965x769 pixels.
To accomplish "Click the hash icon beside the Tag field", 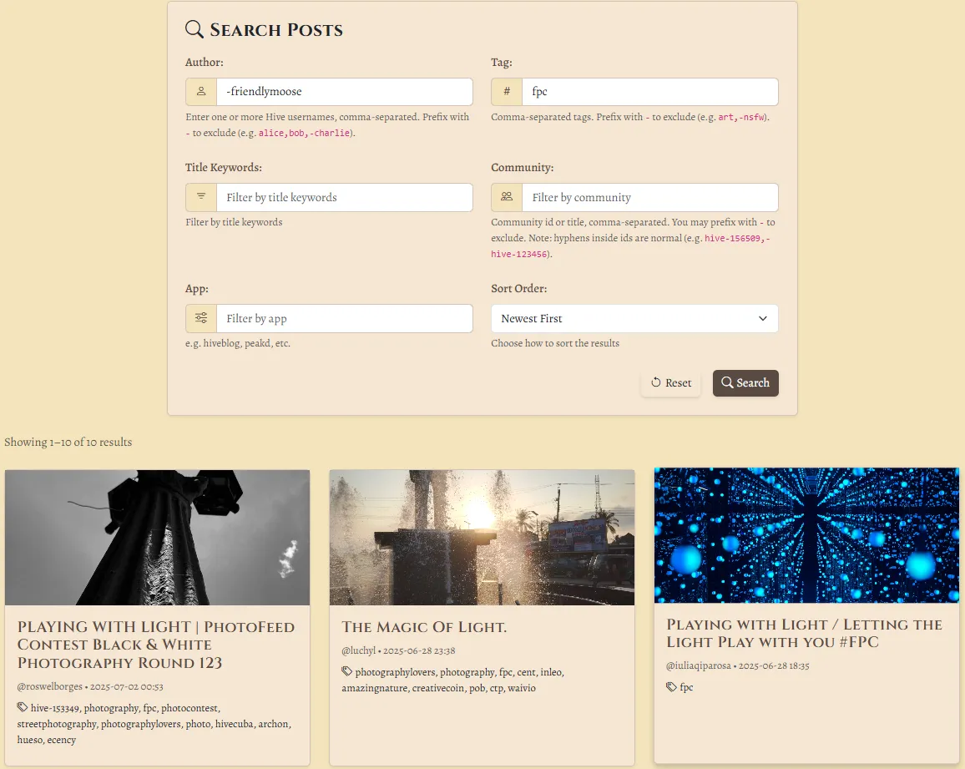I will pos(507,92).
